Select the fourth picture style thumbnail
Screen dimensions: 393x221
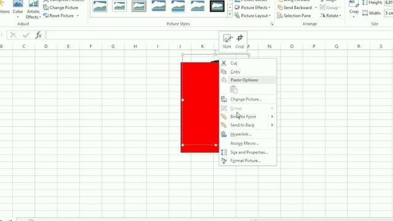pyautogui.click(x=158, y=6)
